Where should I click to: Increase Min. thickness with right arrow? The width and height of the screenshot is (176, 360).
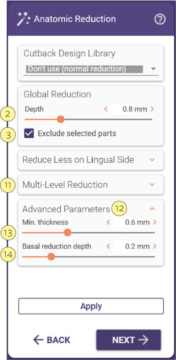tap(154, 222)
